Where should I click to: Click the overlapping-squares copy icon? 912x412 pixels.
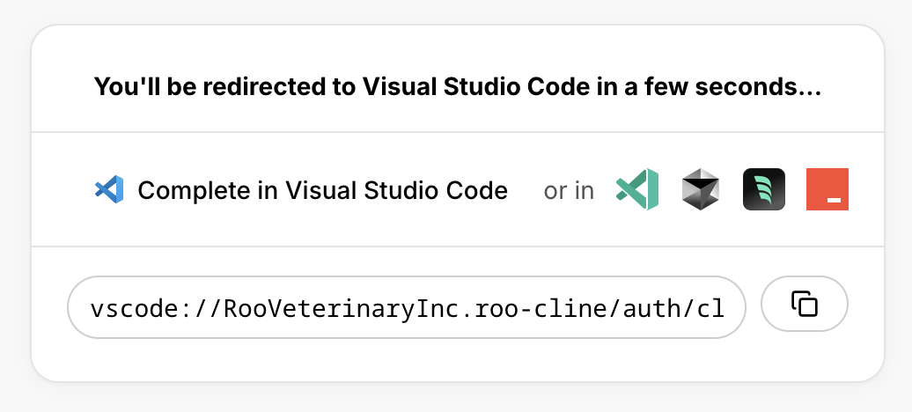(x=804, y=304)
